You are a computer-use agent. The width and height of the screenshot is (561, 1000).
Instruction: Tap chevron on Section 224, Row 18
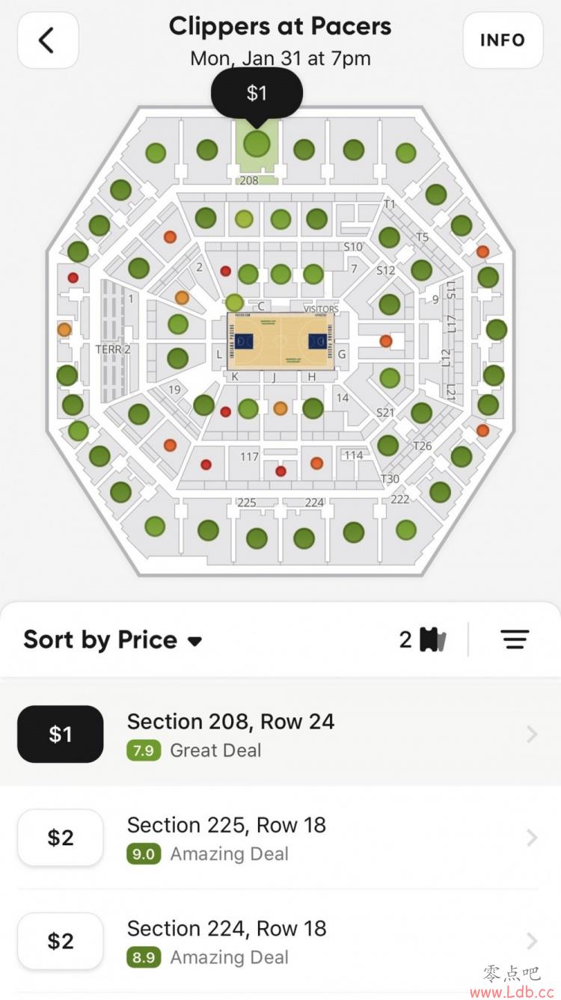tap(532, 941)
